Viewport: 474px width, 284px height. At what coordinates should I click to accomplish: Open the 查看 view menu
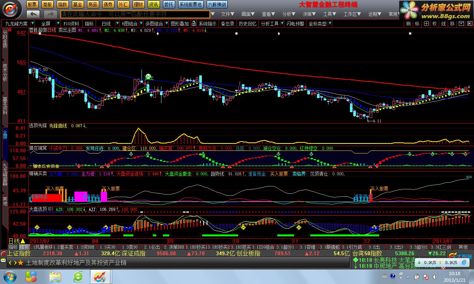[x=269, y=14]
